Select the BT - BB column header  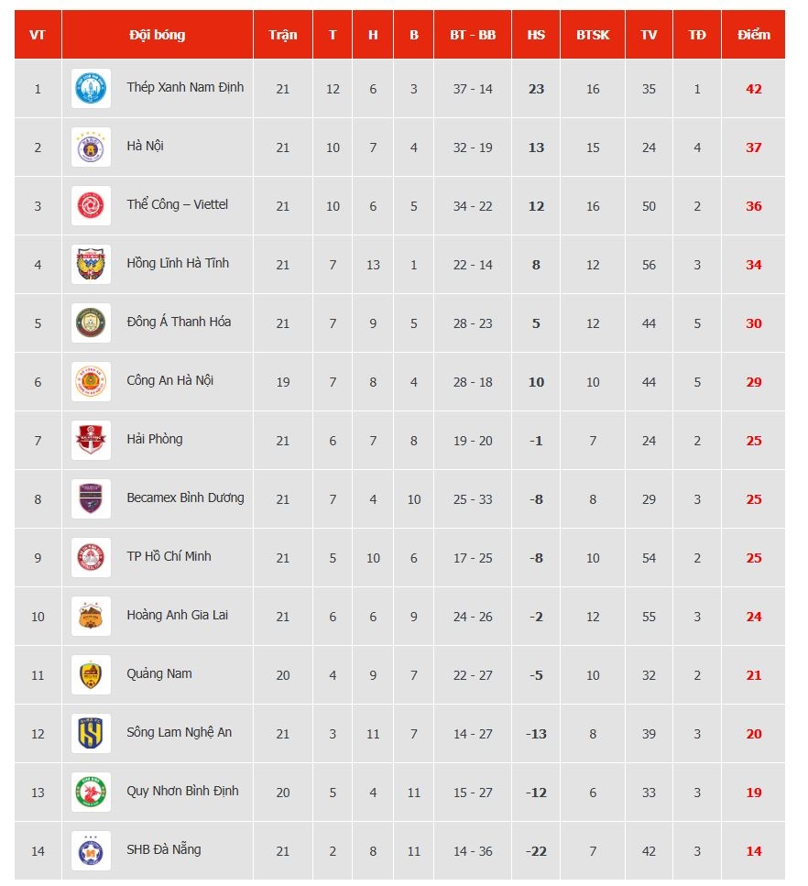(473, 35)
